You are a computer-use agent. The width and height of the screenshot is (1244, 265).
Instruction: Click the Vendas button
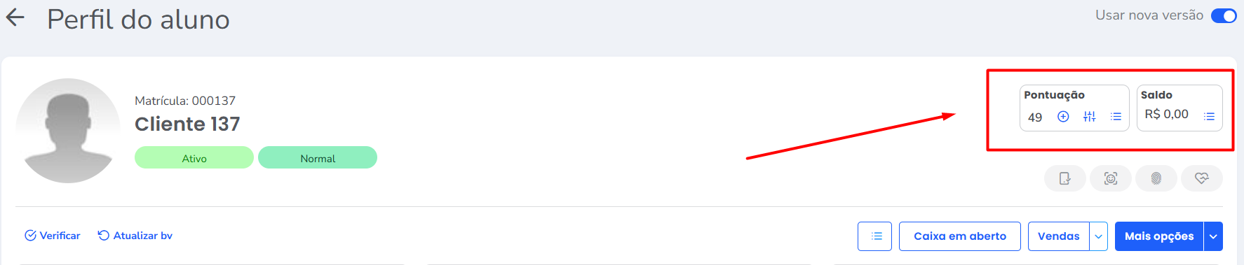click(1059, 236)
